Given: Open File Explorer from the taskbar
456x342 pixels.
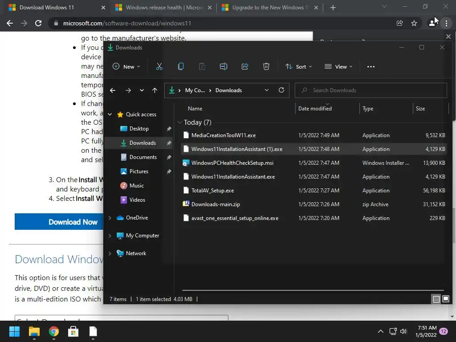Looking at the screenshot, I should pos(34,331).
